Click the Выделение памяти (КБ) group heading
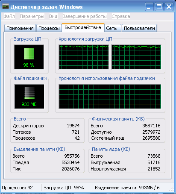The image size is (176, 194). tap(39, 149)
